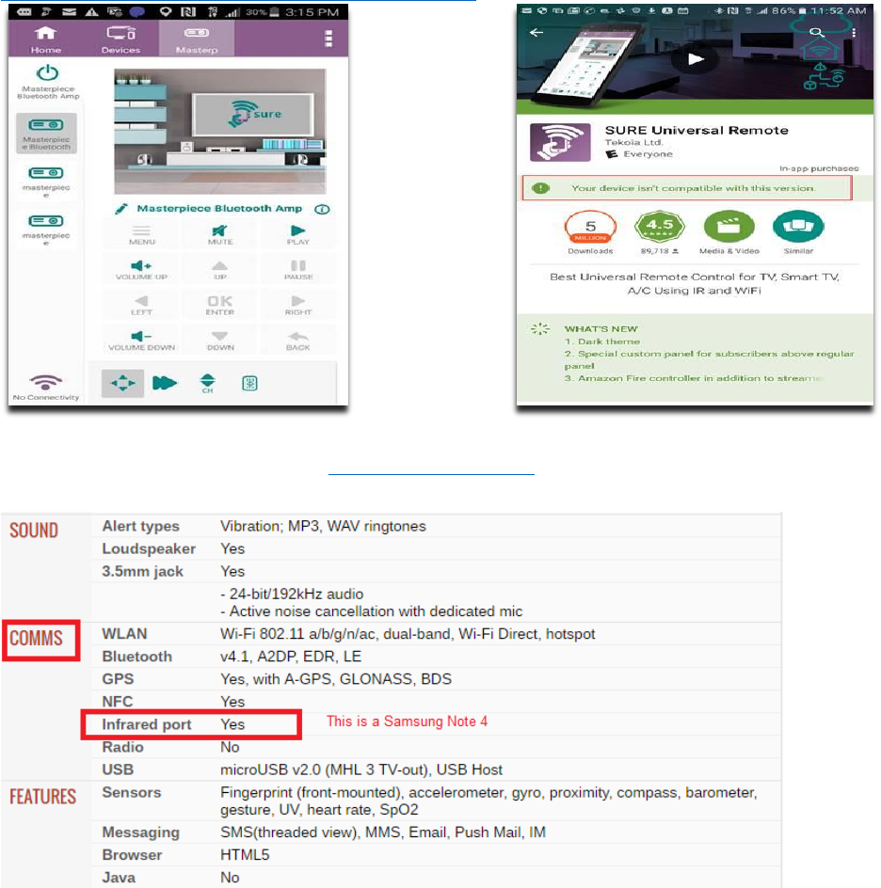Click the 3.5mm jack row label
The width and height of the screenshot is (881, 888).
tap(142, 571)
